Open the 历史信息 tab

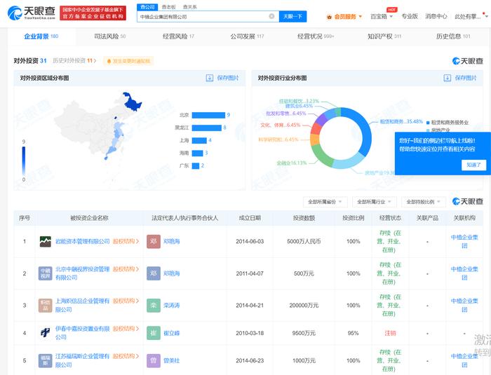pyautogui.click(x=453, y=36)
